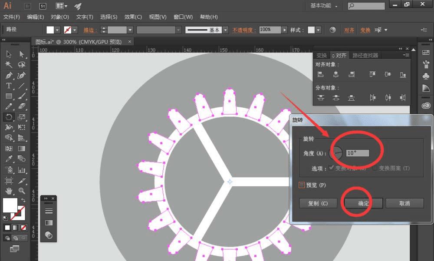
Task: Click the 复制 (C) button
Action: point(318,203)
